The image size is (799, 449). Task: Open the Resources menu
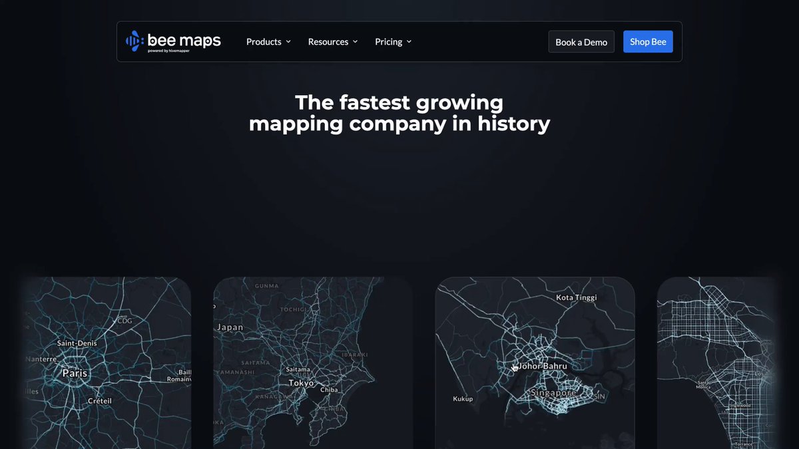click(x=333, y=42)
